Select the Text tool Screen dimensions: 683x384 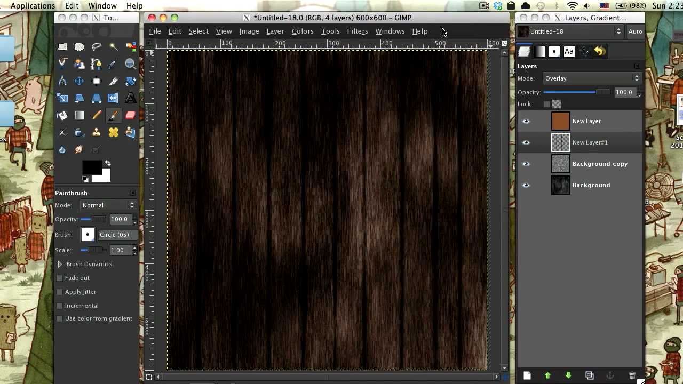(130, 98)
